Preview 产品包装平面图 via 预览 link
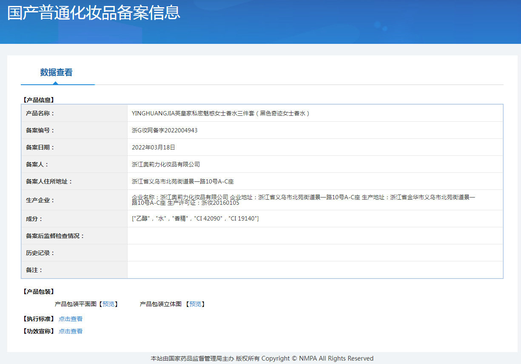 (x=108, y=304)
